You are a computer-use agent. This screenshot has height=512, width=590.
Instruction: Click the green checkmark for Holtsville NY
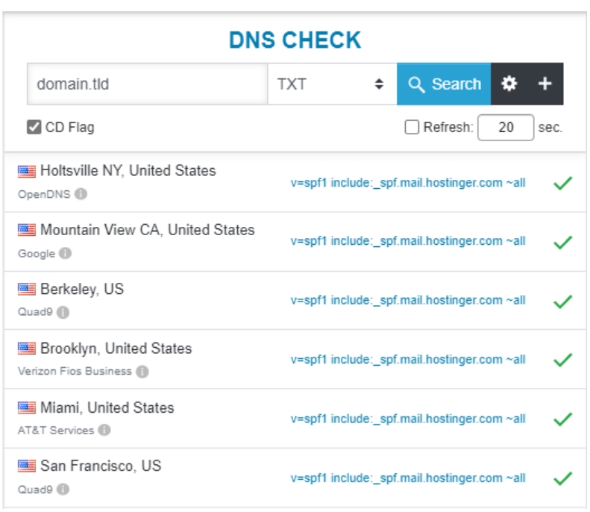point(562,183)
